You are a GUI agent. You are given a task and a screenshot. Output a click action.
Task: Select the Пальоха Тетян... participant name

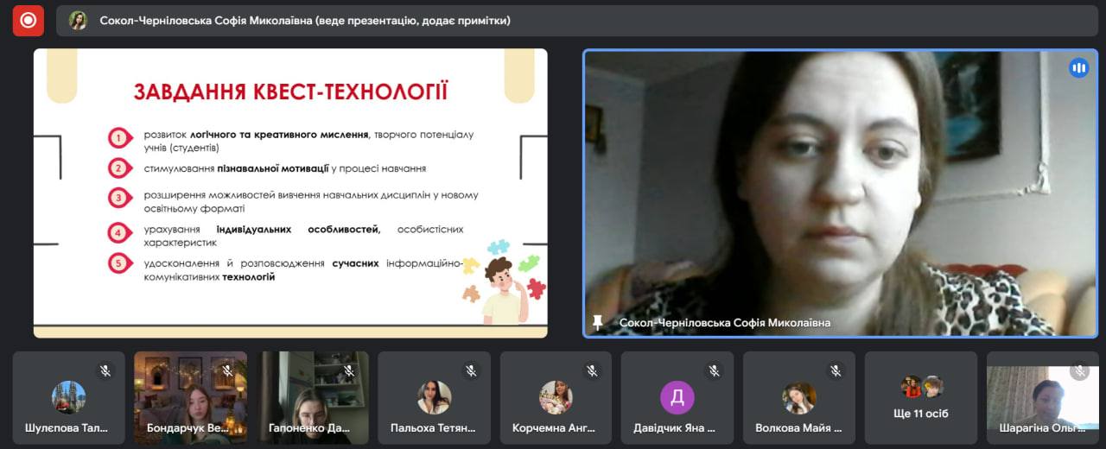coord(434,427)
